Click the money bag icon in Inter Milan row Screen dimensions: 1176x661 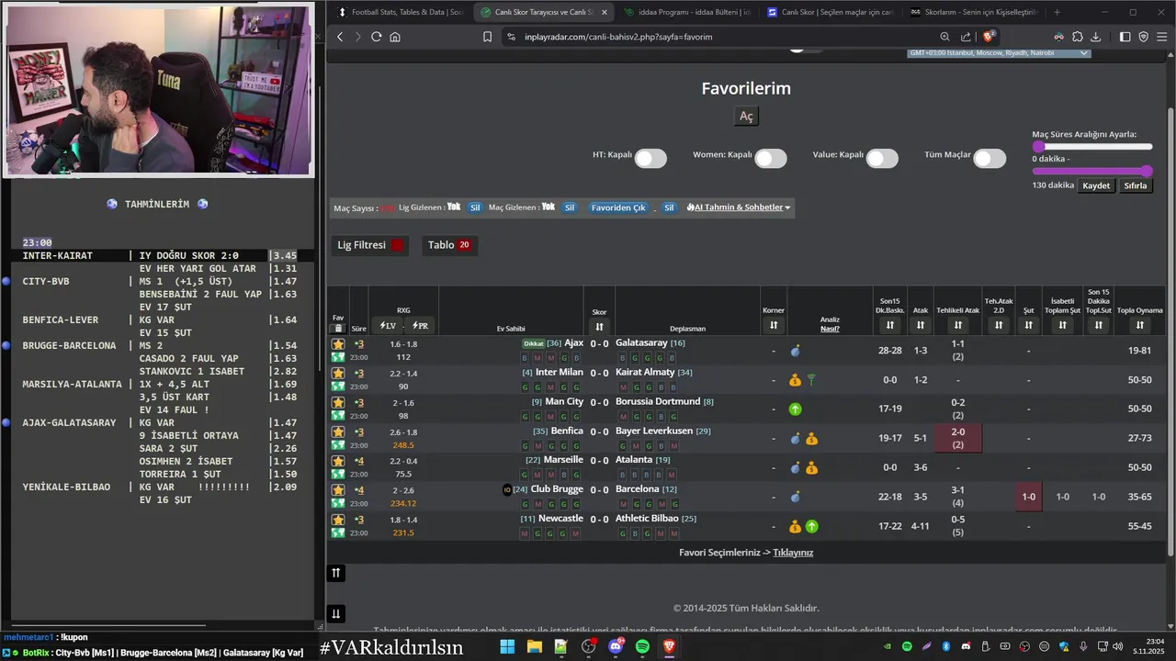point(795,380)
